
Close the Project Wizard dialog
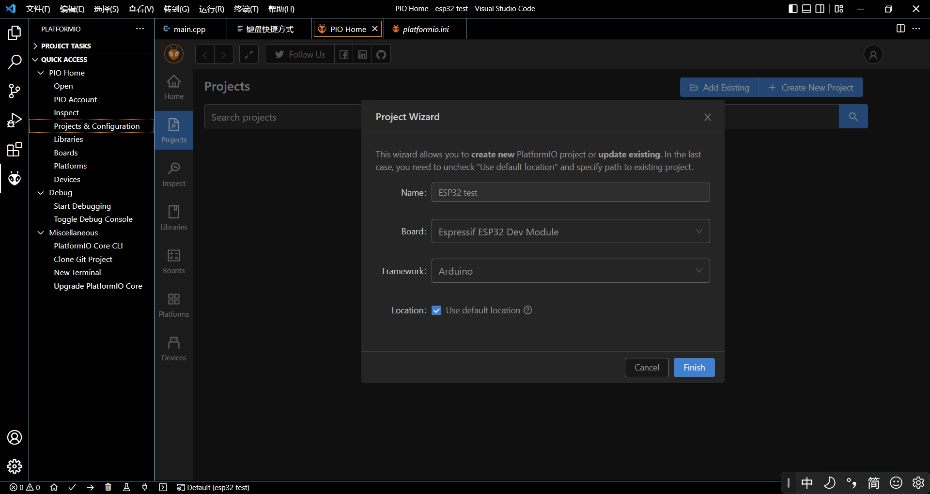click(708, 117)
